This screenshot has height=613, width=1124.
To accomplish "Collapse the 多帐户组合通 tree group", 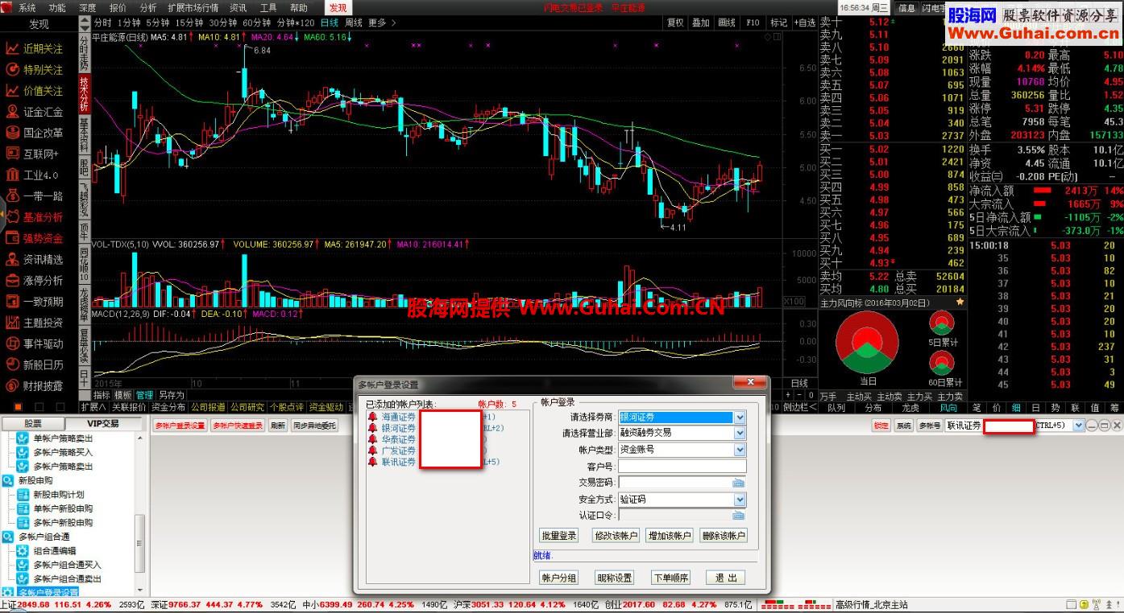I will point(8,537).
